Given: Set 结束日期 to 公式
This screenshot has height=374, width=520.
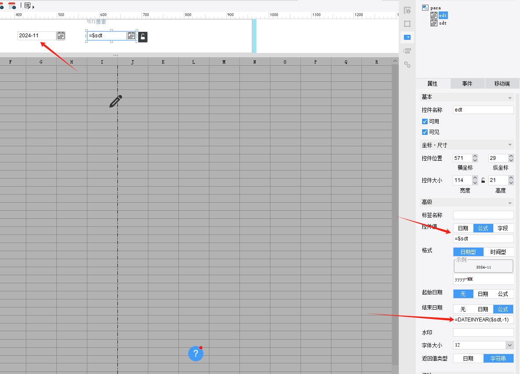Looking at the screenshot, I should [503, 309].
